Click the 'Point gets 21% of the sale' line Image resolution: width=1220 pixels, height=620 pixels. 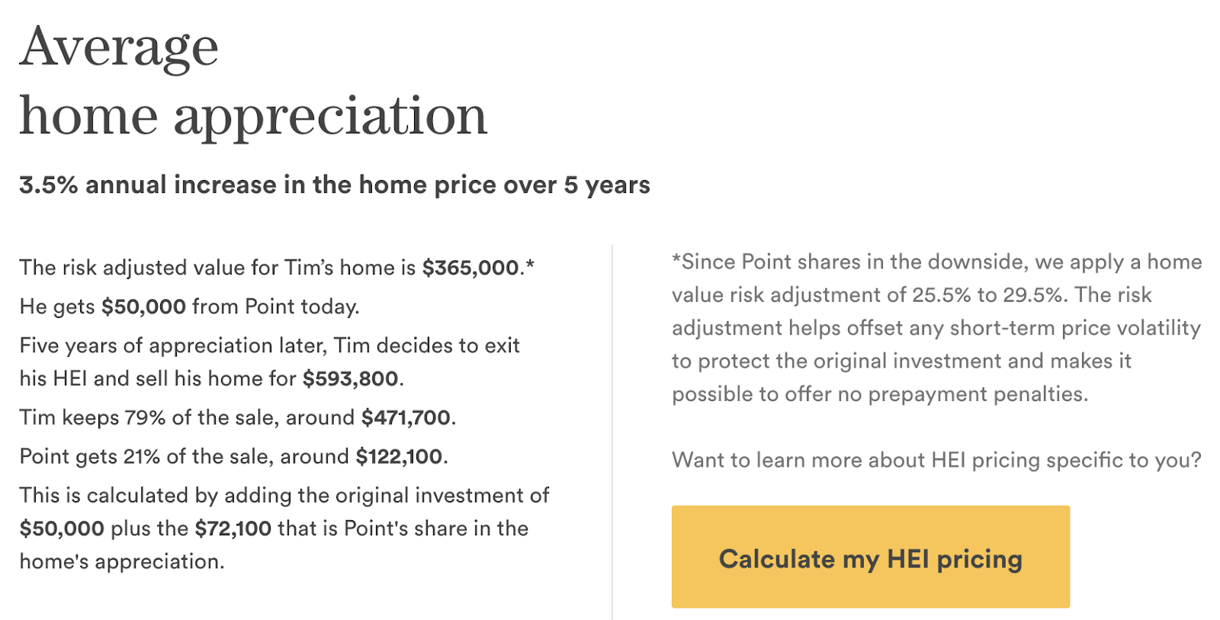(233, 456)
